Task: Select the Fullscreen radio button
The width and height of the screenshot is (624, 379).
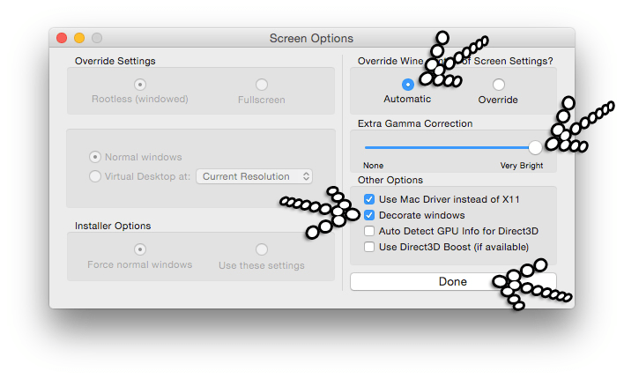Action: [x=262, y=85]
